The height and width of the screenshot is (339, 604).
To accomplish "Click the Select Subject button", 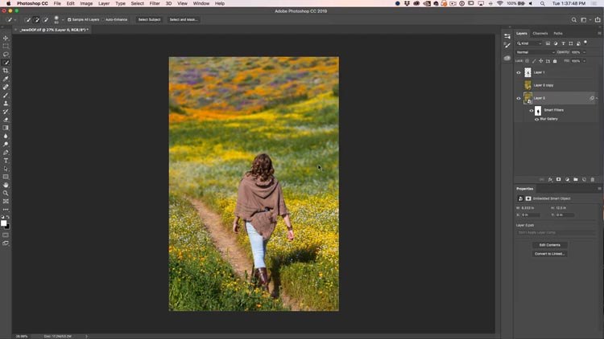I will [x=148, y=19].
